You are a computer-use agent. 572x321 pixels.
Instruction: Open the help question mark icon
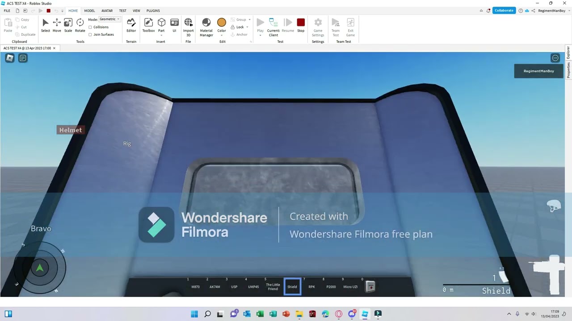tap(521, 11)
